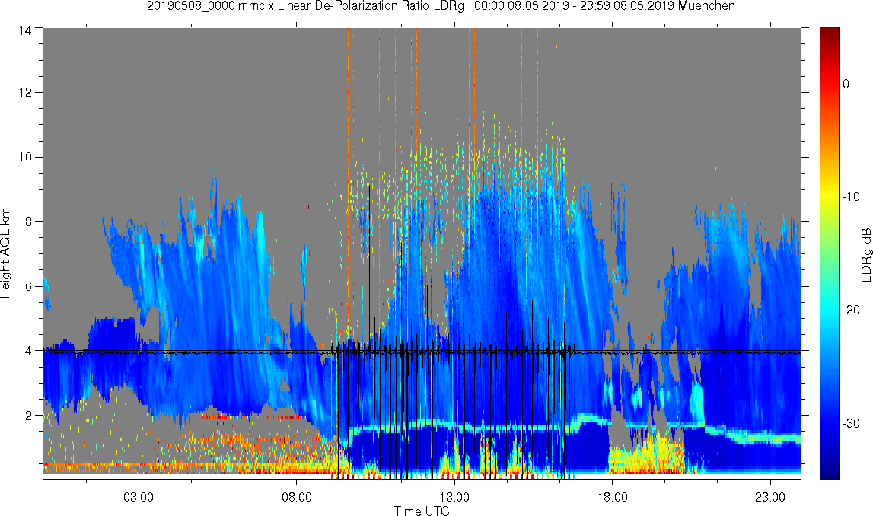Click the dark red top of colorbar
The width and height of the screenshot is (873, 516).
[x=829, y=33]
